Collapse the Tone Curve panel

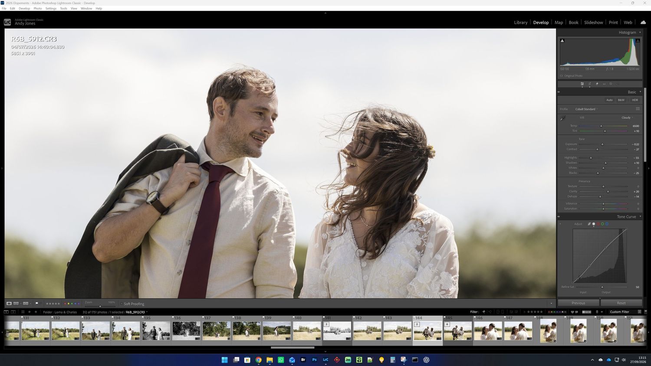click(640, 216)
